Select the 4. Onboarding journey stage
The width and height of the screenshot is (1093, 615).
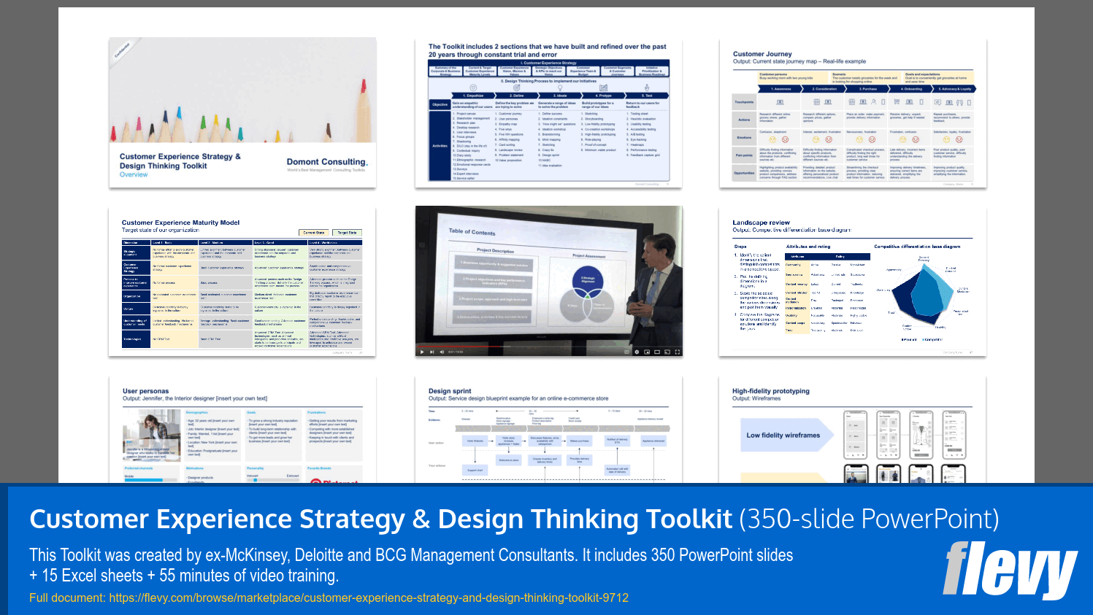910,89
